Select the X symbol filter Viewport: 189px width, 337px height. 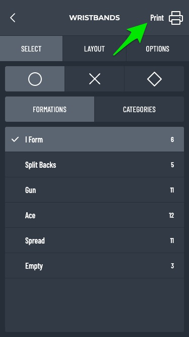pyautogui.click(x=95, y=79)
